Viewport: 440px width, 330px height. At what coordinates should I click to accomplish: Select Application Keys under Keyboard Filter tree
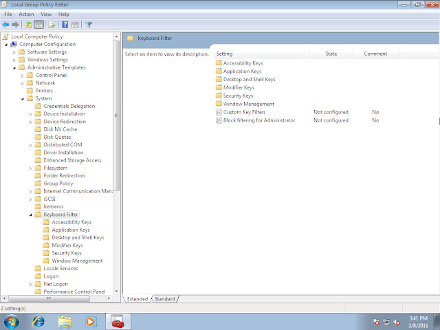tap(71, 230)
